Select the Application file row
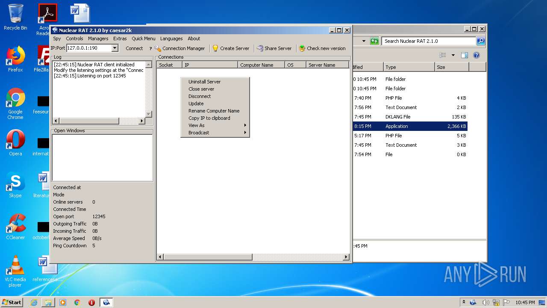The width and height of the screenshot is (547, 308). click(x=410, y=126)
